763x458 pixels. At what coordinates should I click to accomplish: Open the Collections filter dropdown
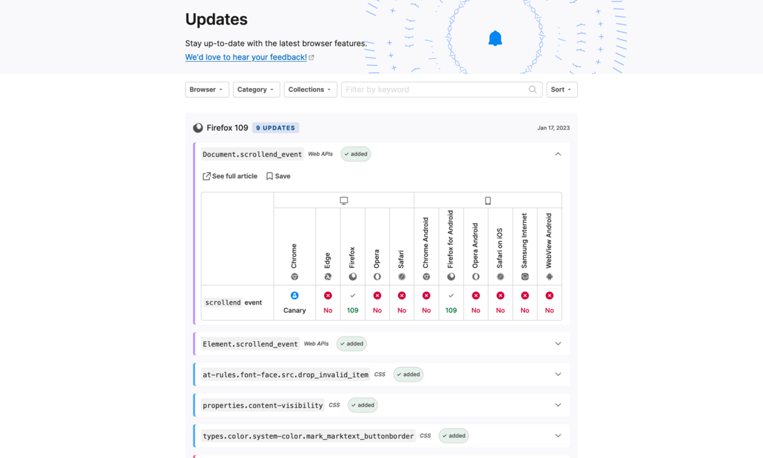(310, 90)
